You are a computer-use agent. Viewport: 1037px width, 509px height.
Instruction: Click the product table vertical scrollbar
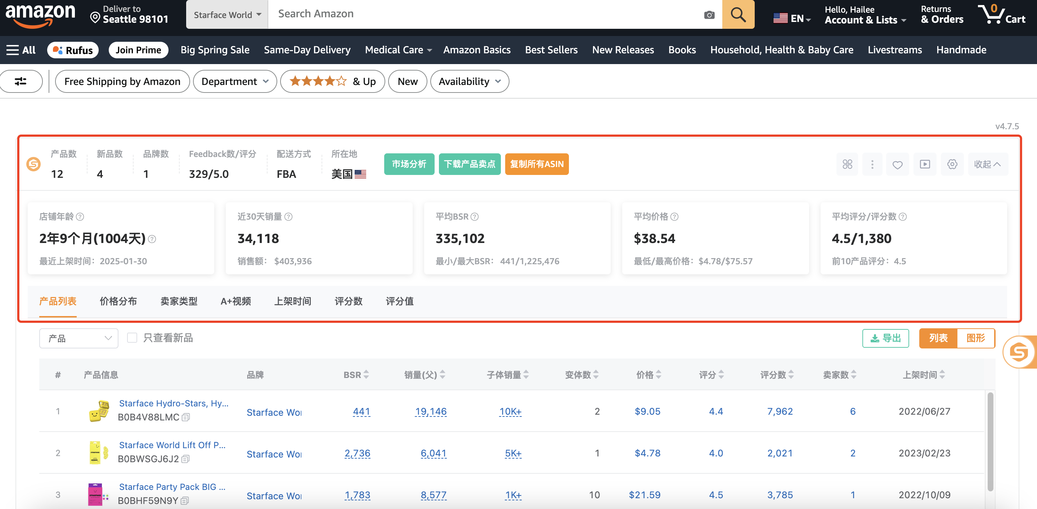pos(990,441)
